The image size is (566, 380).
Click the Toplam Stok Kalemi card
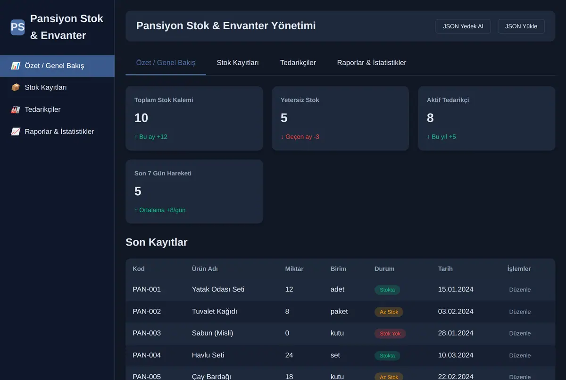coord(194,118)
